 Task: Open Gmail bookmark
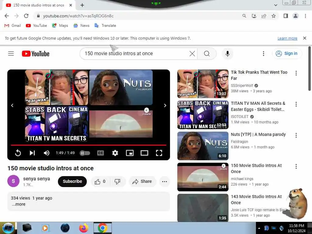pos(12,26)
